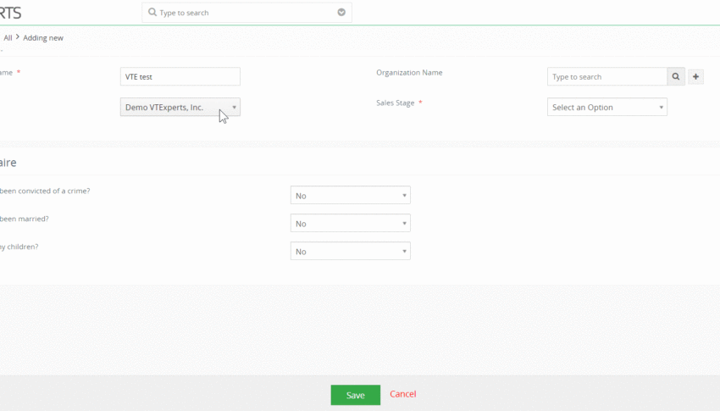Click Adding new breadcrumb item
The width and height of the screenshot is (720, 411).
coord(43,37)
